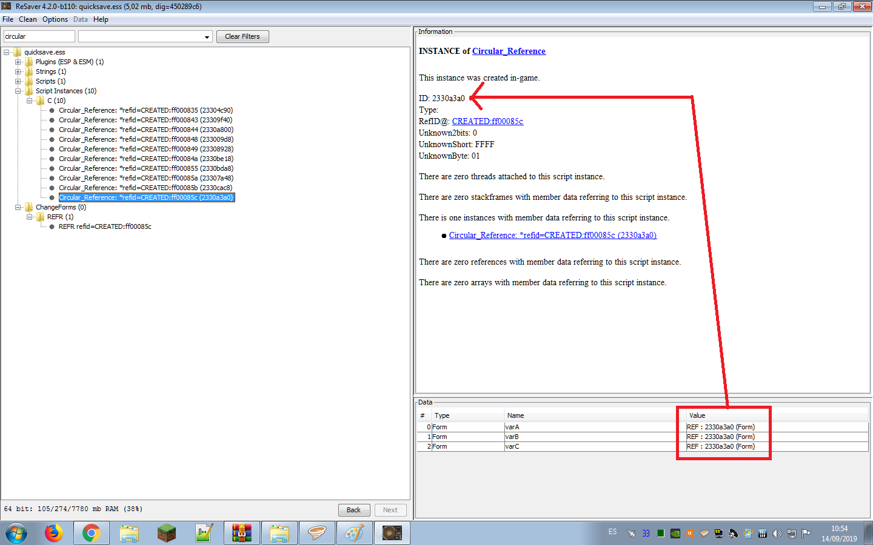The width and height of the screenshot is (873, 545).
Task: Sort data table by Name column
Action: [x=595, y=415]
